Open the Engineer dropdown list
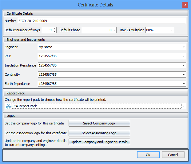191x164 pixels. point(184,47)
